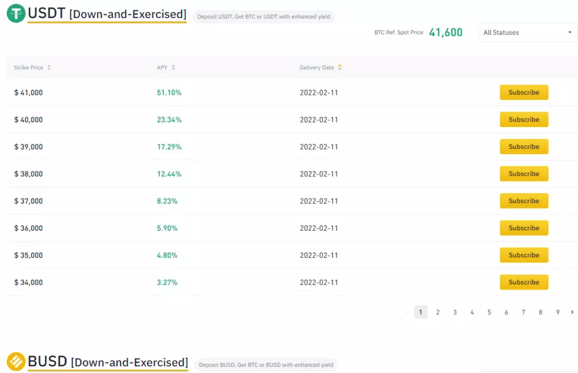Click the BTC Ref. Spot Price value
Screen dimensions: 578x373
tap(446, 32)
